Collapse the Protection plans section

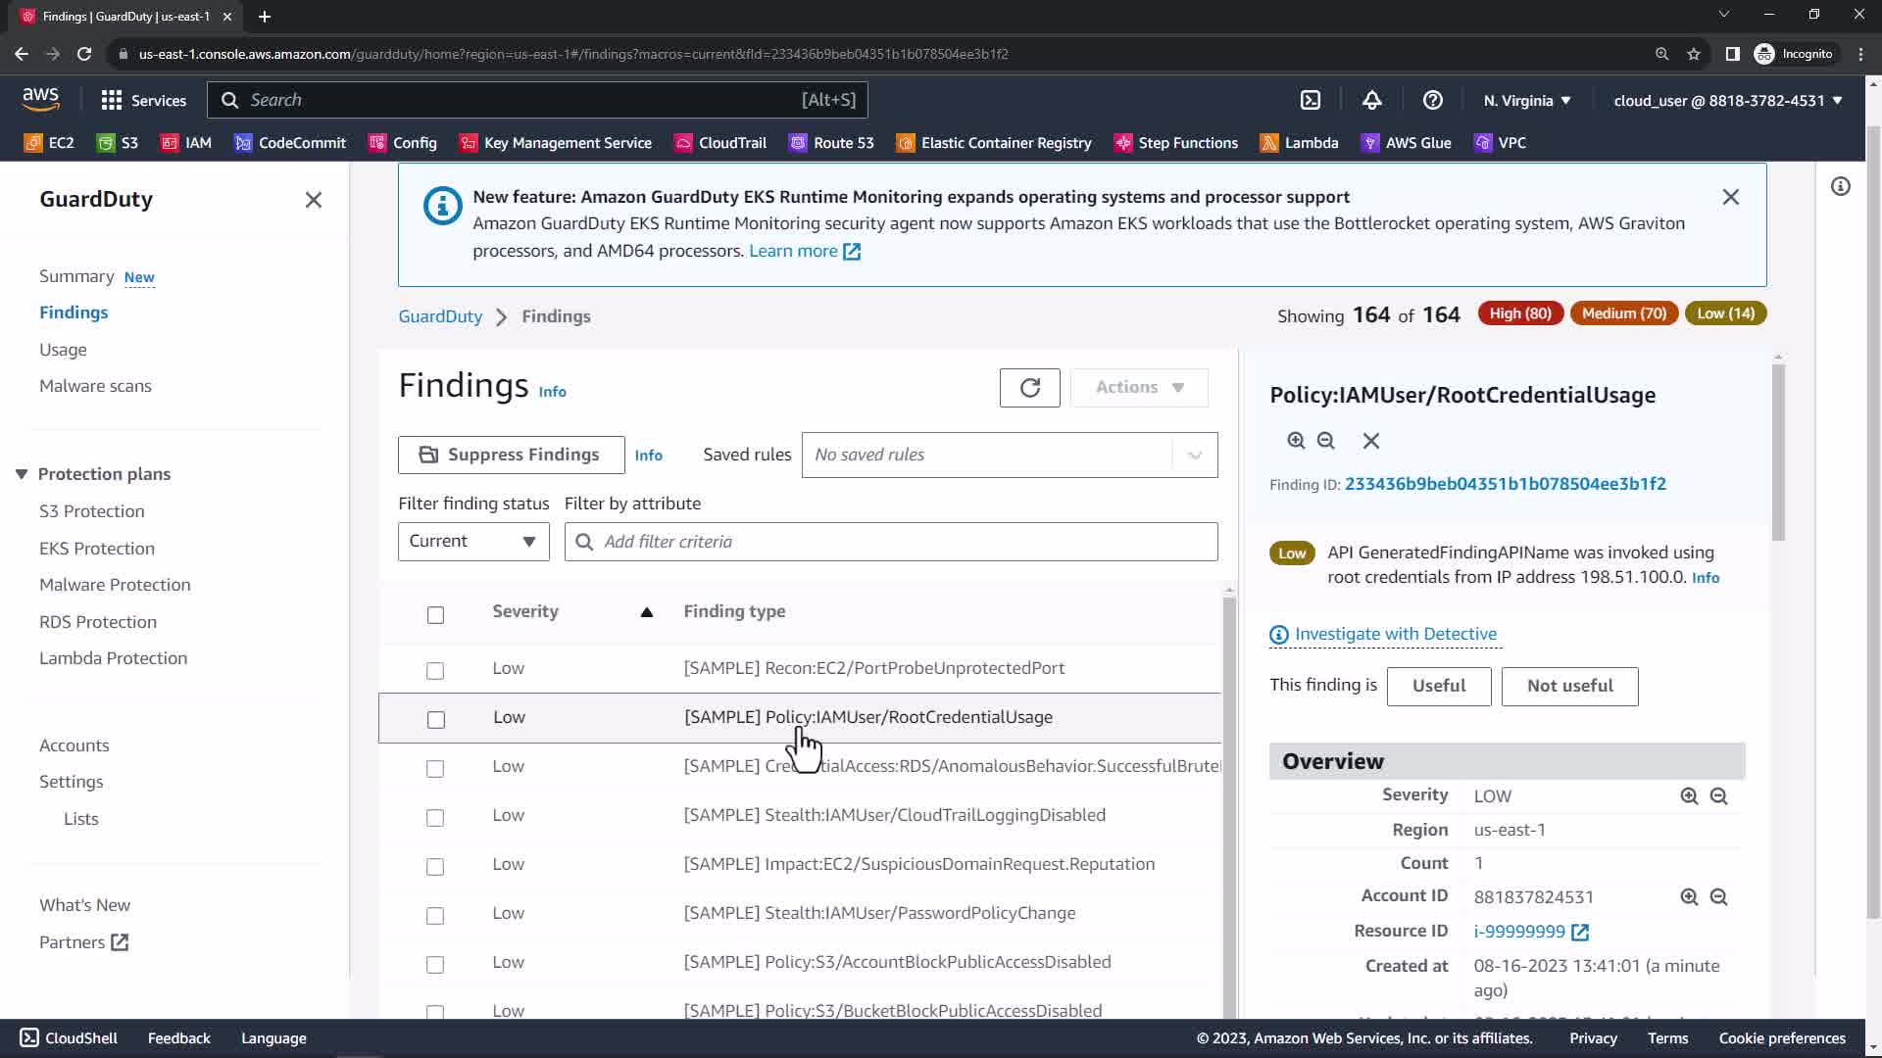click(x=22, y=474)
